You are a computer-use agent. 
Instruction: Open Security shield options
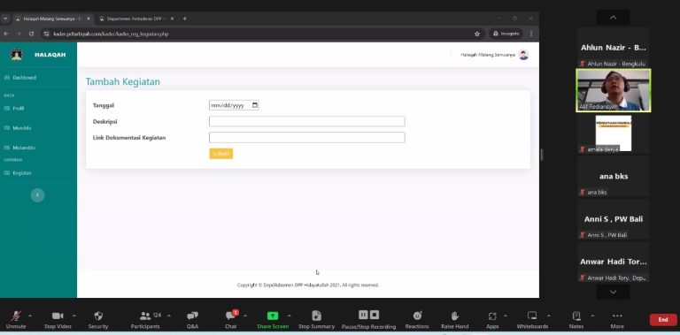98,319
